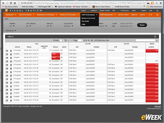
Task: Open call detail icon for caller User2630007
Action: (x=7, y=100)
